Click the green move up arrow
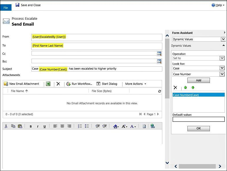The image size is (227, 171). tap(186, 88)
